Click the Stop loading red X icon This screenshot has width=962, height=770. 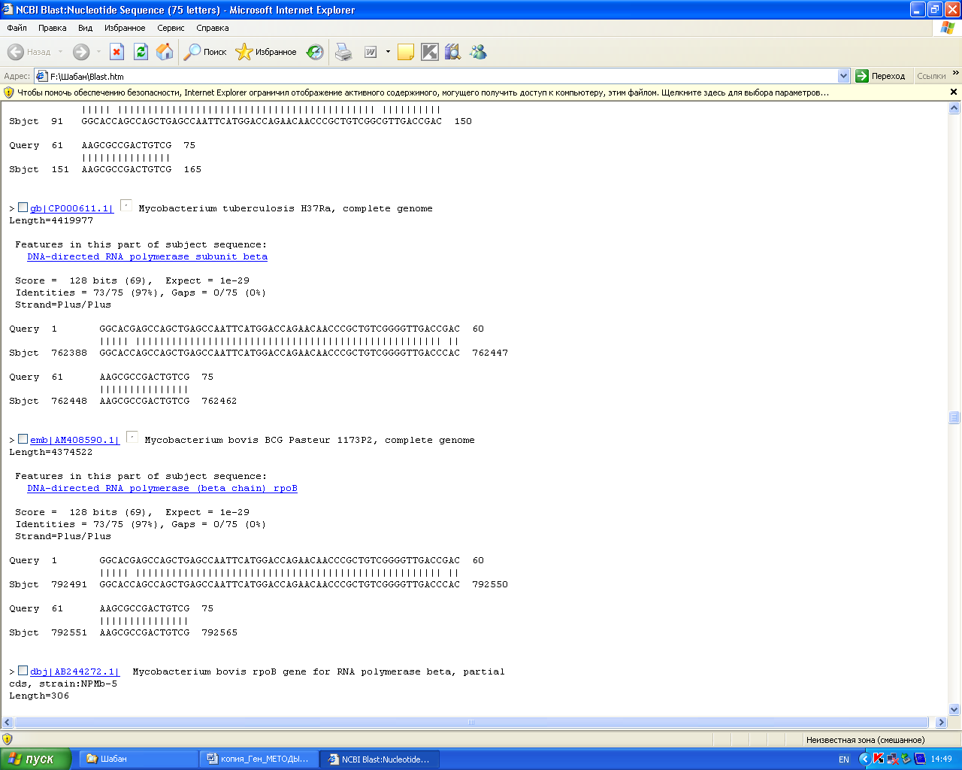[116, 52]
